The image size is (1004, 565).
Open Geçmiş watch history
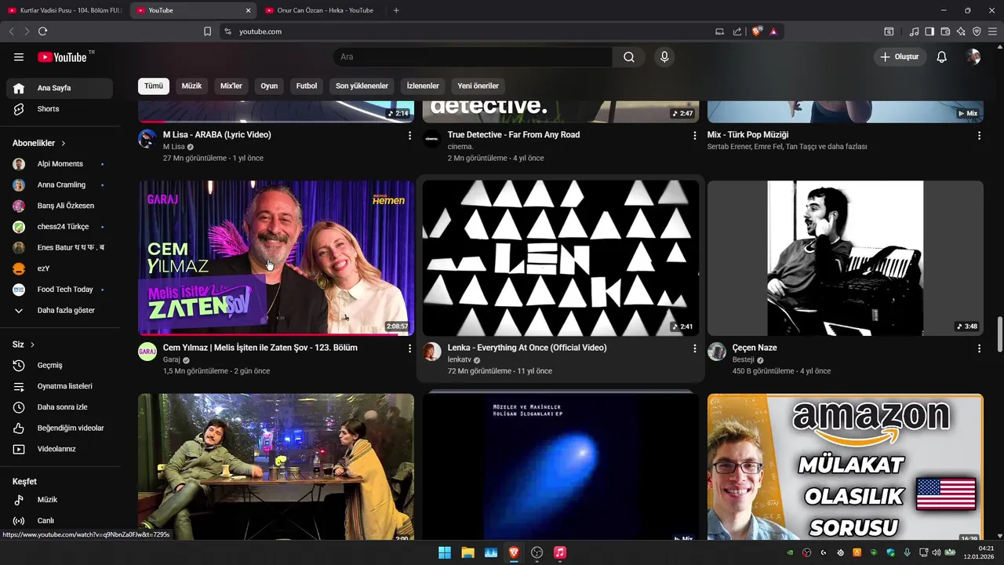click(60, 366)
